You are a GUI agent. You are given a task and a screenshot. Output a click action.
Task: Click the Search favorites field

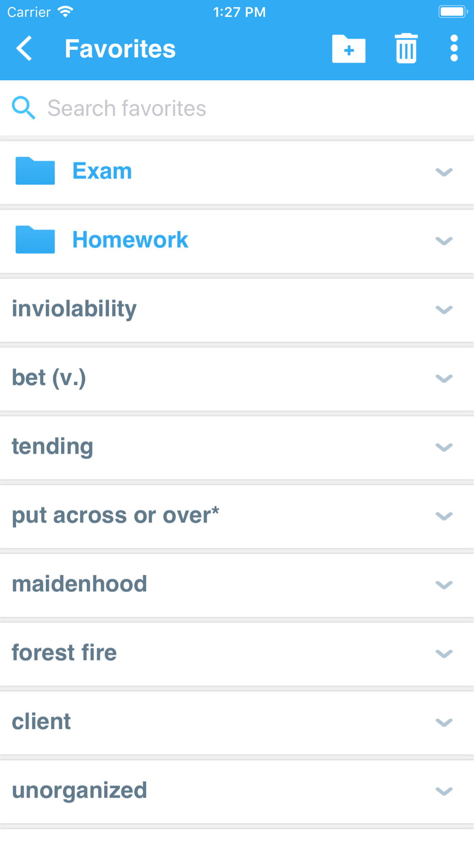pyautogui.click(x=237, y=108)
